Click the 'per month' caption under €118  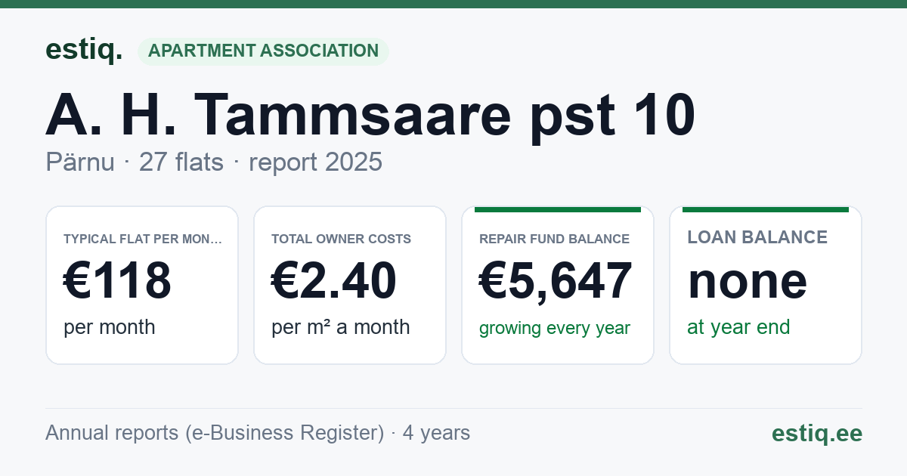110,327
